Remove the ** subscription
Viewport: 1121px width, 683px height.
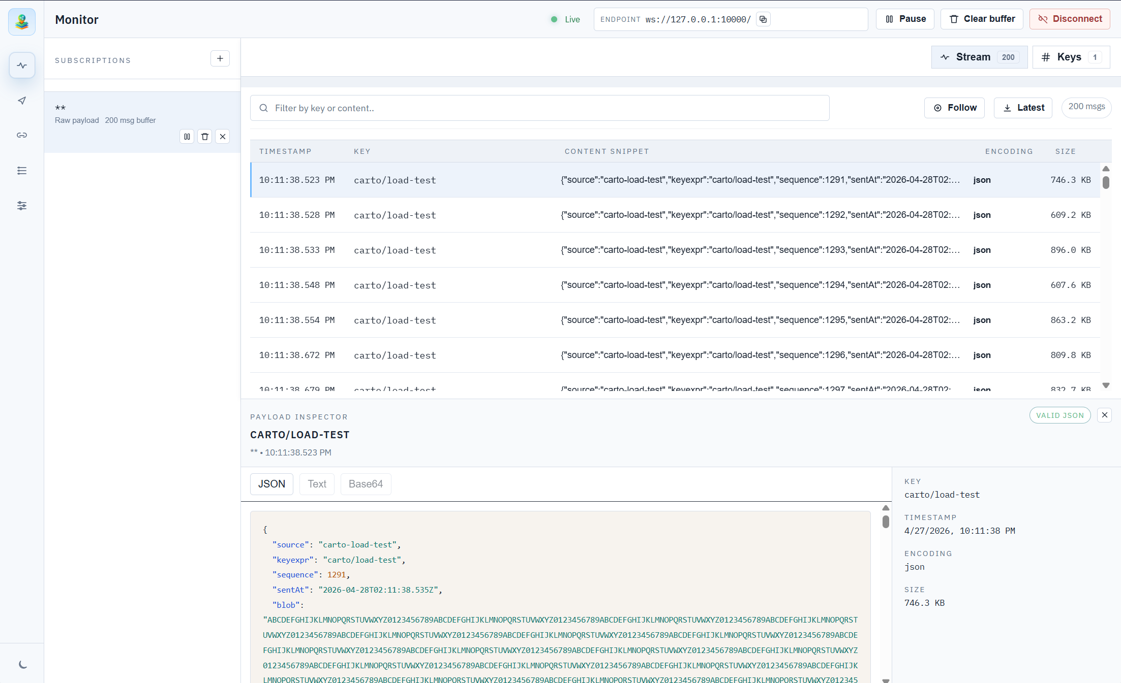223,137
